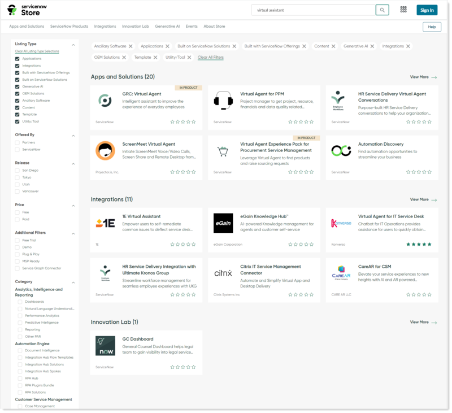Check the San Diego release checkbox
Screen dimensions: 452x413
18,171
